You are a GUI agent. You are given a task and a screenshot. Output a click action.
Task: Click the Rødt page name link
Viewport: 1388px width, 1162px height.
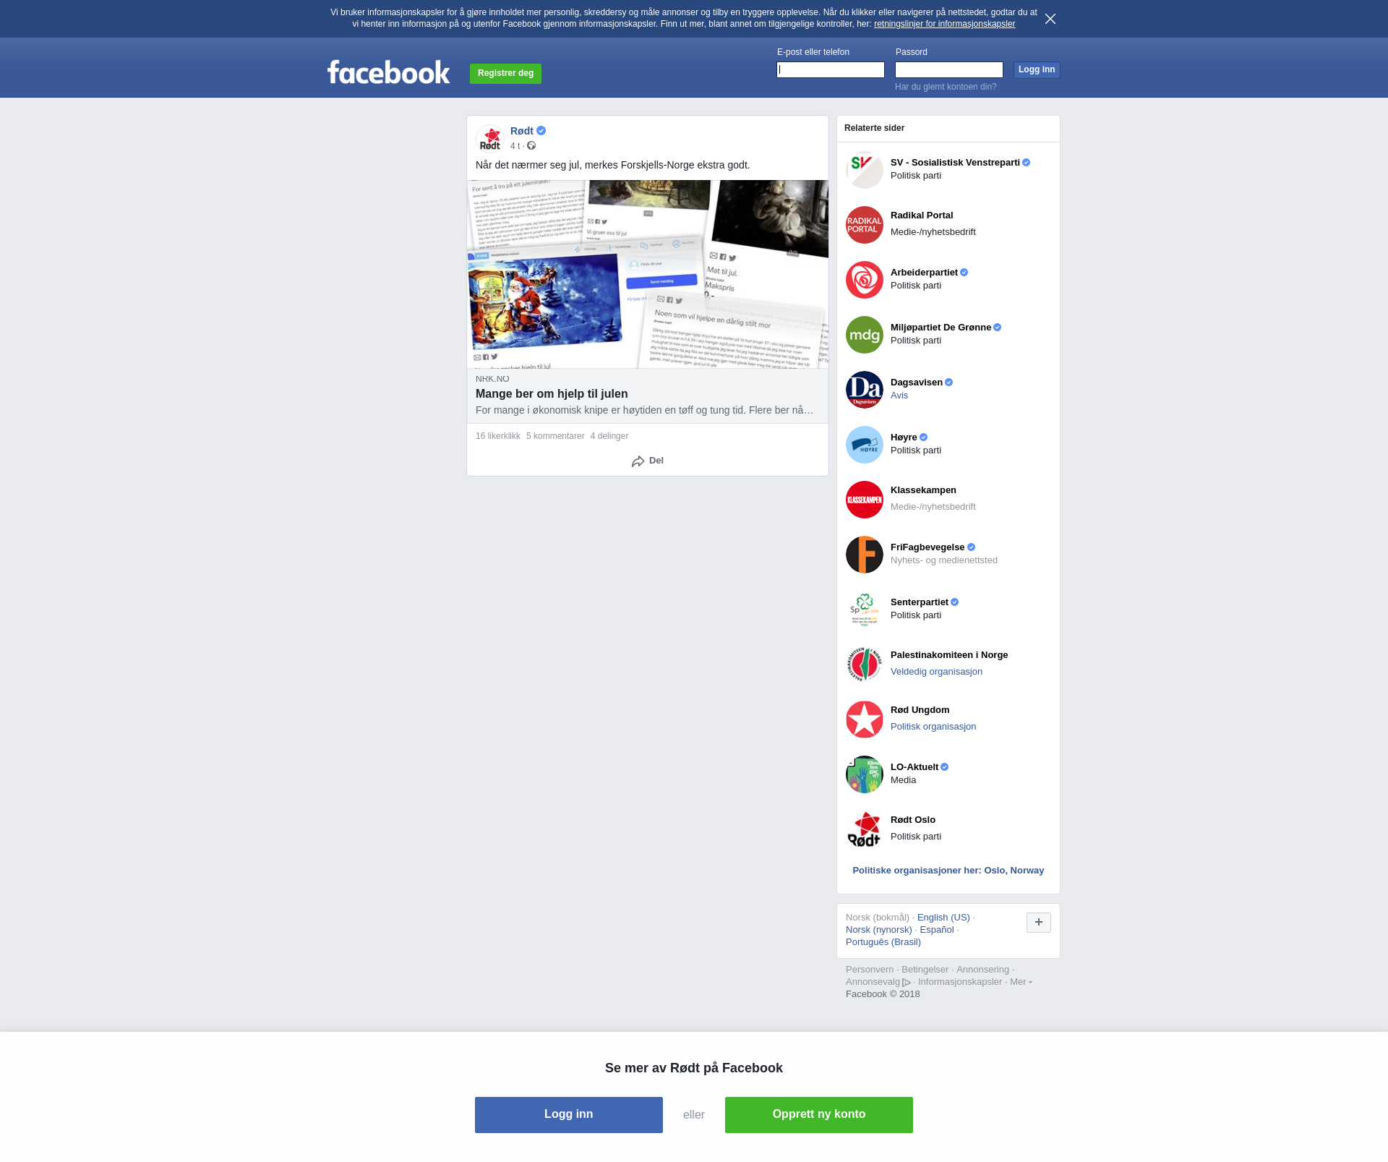click(522, 131)
